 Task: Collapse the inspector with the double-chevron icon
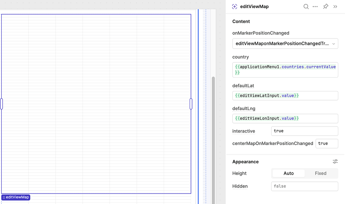[335, 6]
